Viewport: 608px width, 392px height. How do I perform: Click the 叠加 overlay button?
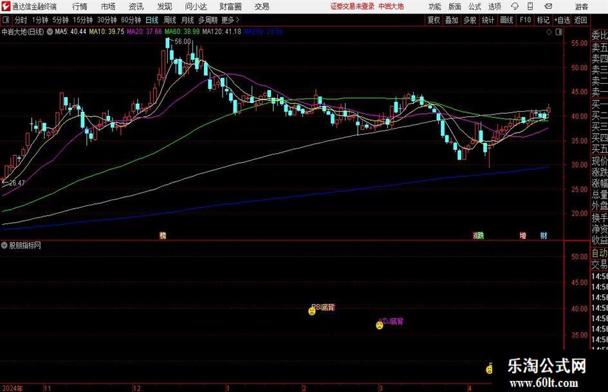452,20
